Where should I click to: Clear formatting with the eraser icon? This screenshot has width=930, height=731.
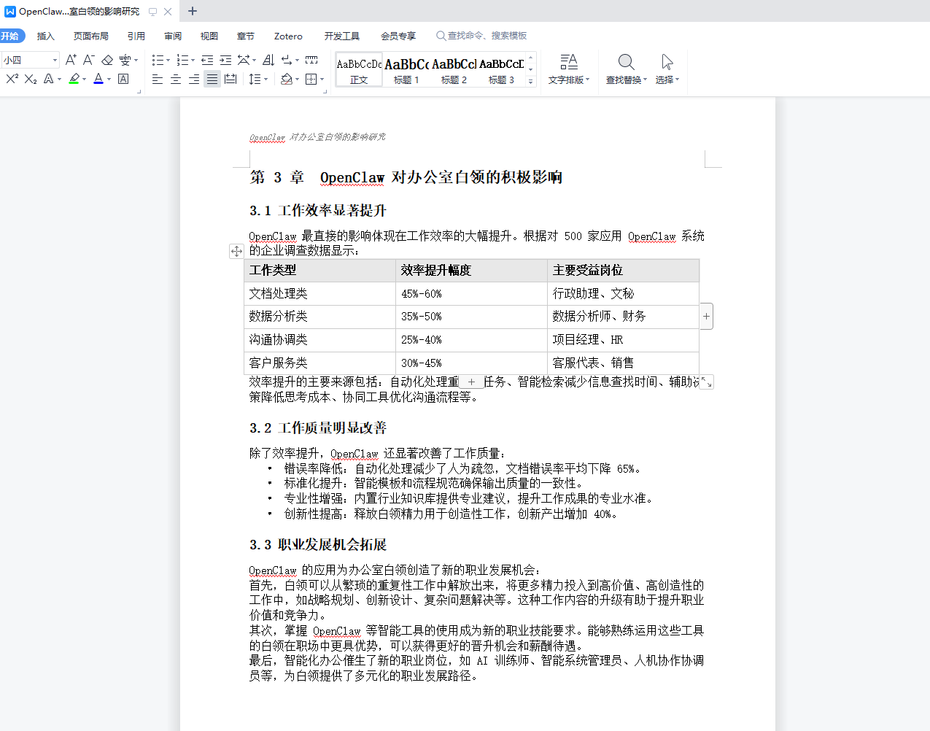pyautogui.click(x=107, y=60)
